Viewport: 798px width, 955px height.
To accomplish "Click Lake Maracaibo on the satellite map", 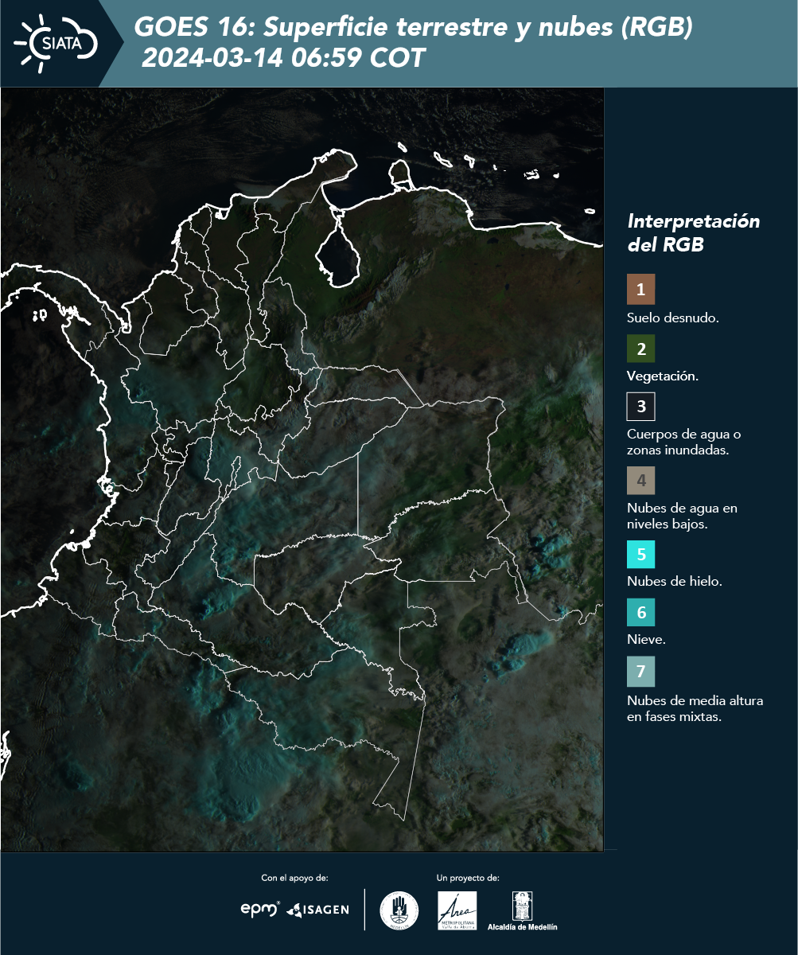I will click(339, 251).
